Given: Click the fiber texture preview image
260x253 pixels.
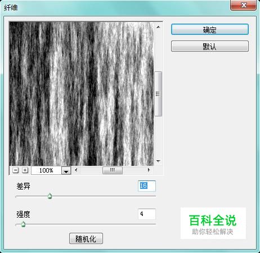Looking at the screenshot, I should coord(82,94).
